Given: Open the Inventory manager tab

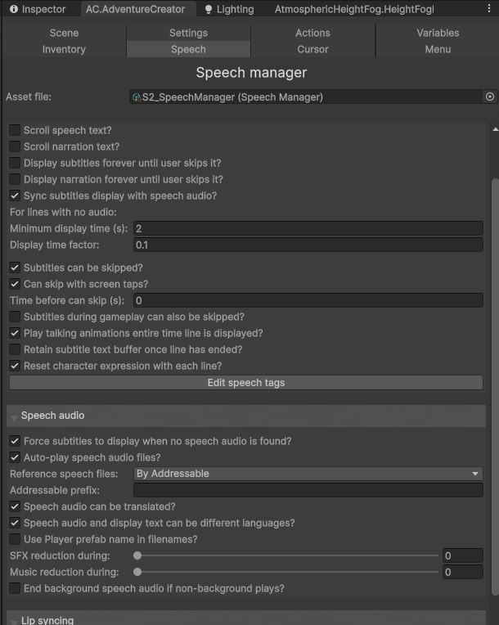Looking at the screenshot, I should click(x=64, y=49).
